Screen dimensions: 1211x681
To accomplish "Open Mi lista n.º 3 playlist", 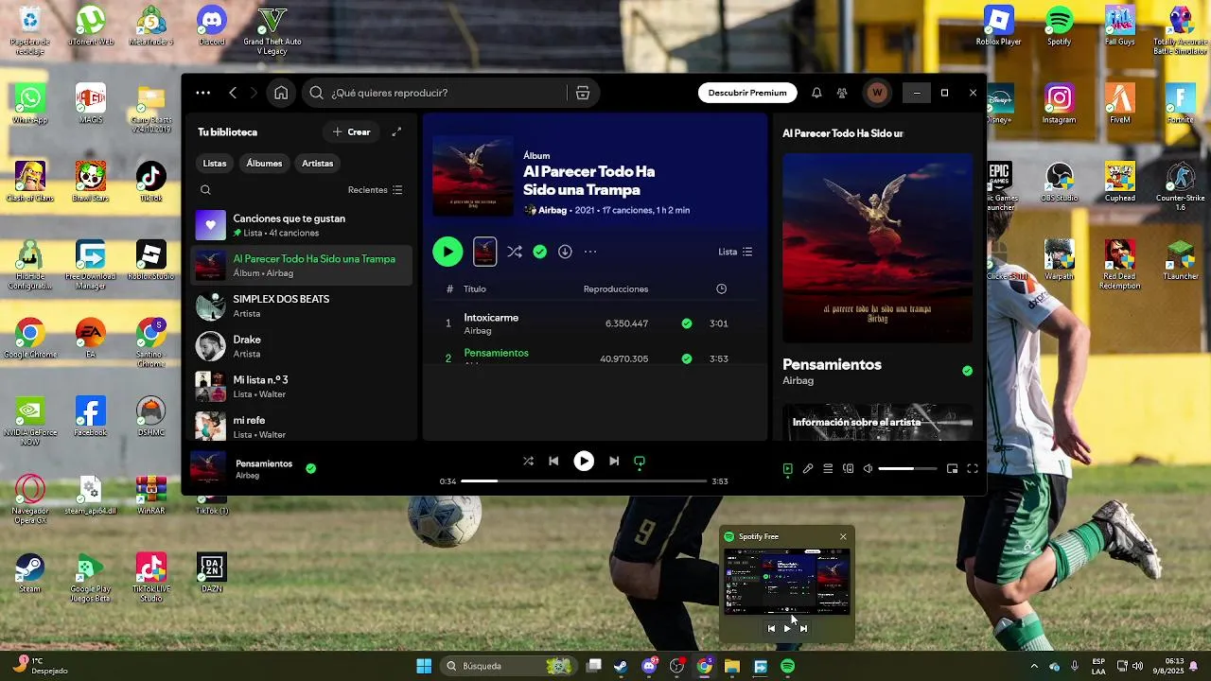I will [x=302, y=387].
